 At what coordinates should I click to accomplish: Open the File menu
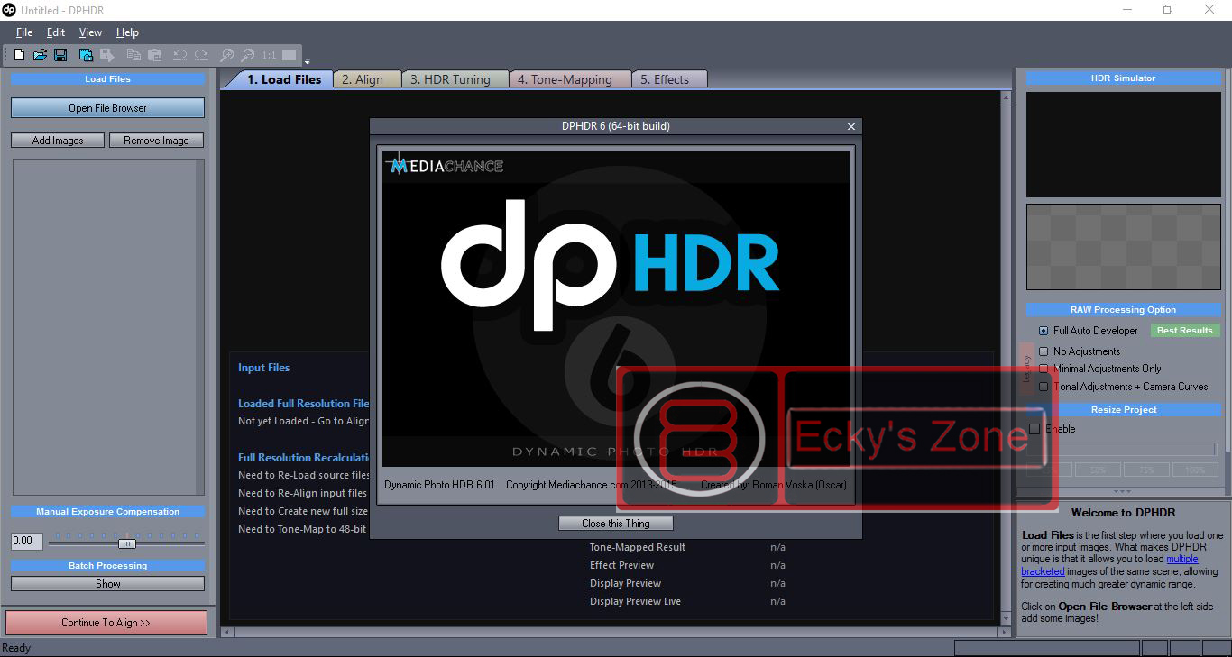tap(24, 32)
